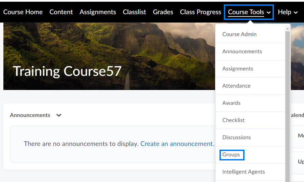Select Groups in the dropdown
The height and width of the screenshot is (182, 304).
[231, 155]
